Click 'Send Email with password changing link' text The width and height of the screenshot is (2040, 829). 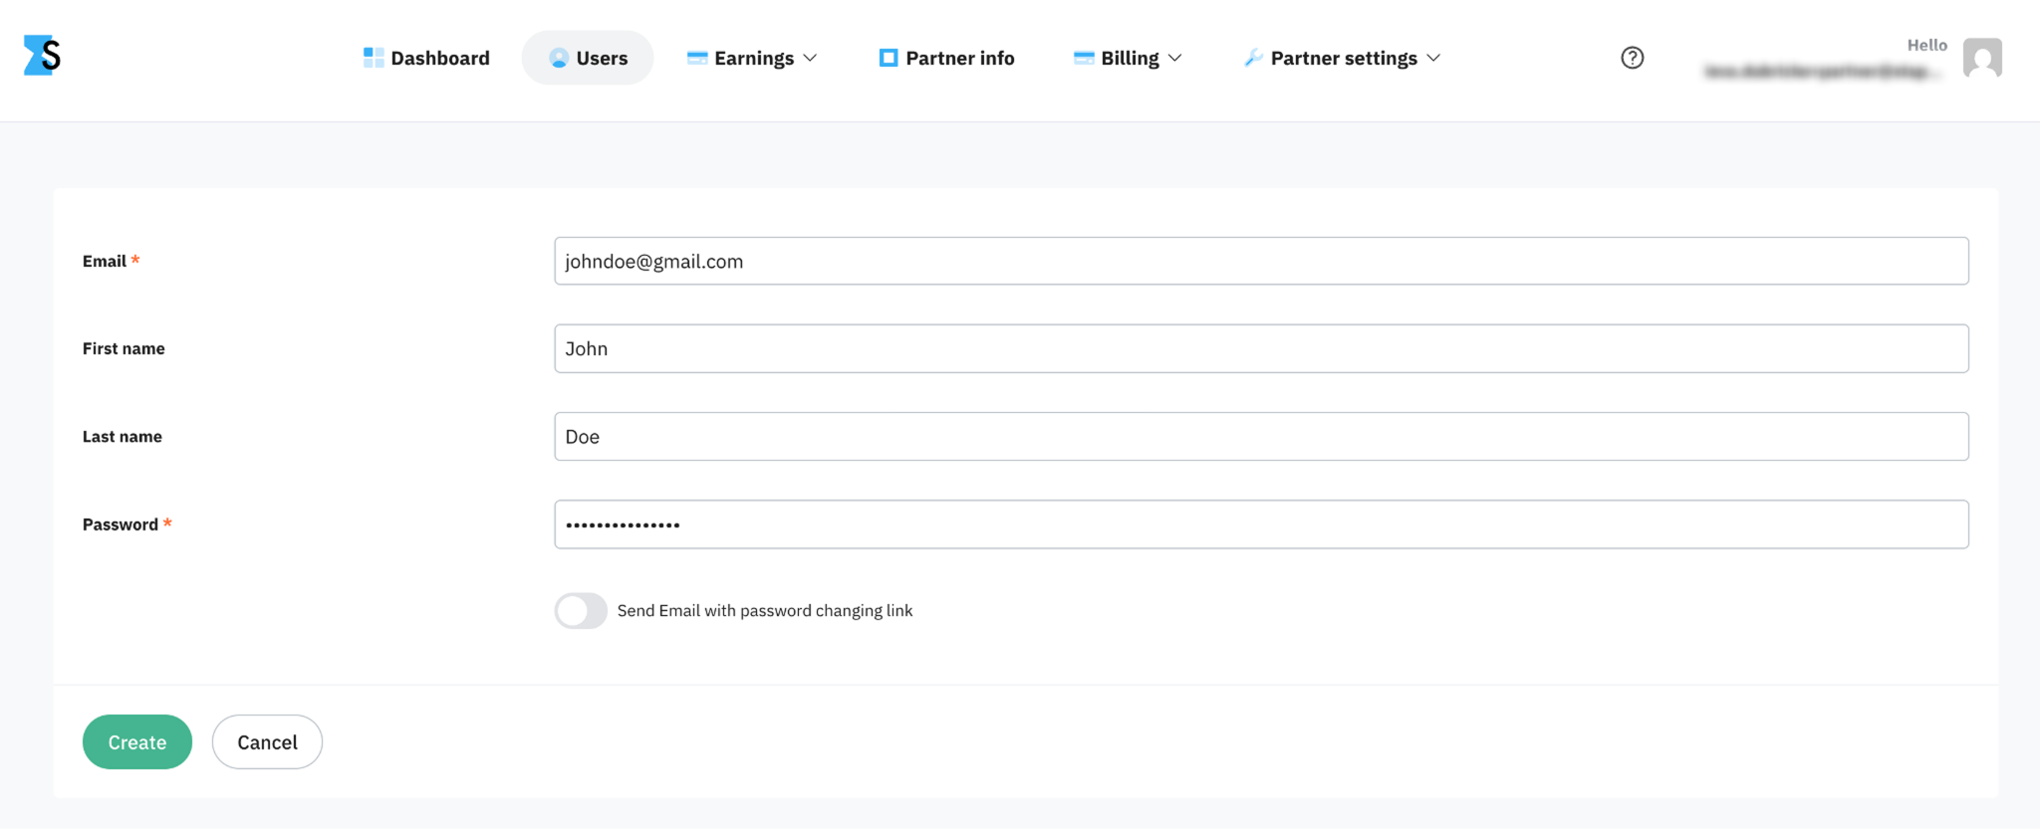click(765, 610)
